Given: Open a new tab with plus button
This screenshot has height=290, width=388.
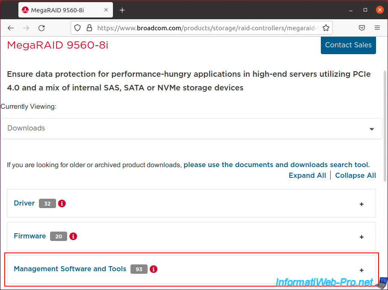Looking at the screenshot, I should tap(122, 10).
